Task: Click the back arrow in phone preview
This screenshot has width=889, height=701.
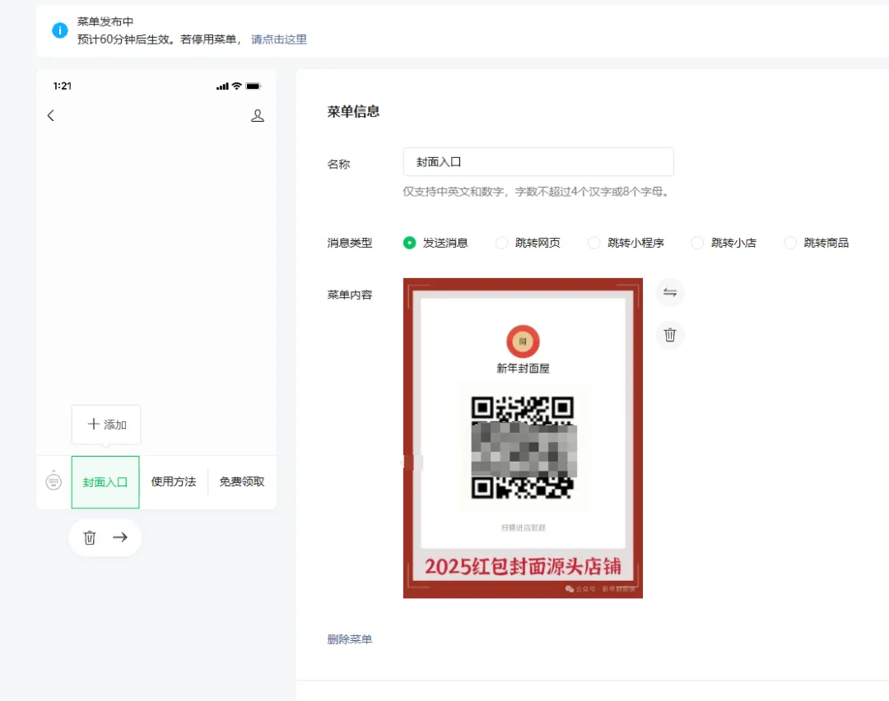Action: point(51,116)
